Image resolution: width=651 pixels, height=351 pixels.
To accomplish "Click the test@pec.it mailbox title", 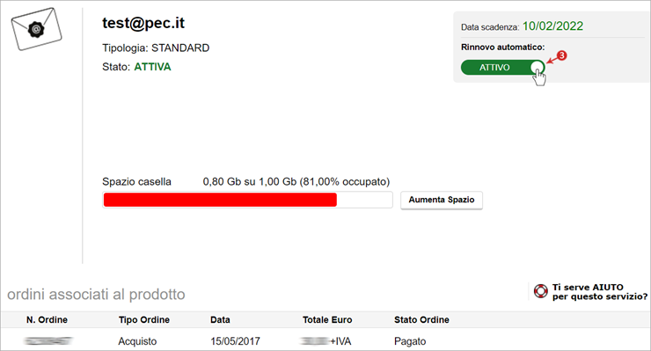I will [143, 23].
